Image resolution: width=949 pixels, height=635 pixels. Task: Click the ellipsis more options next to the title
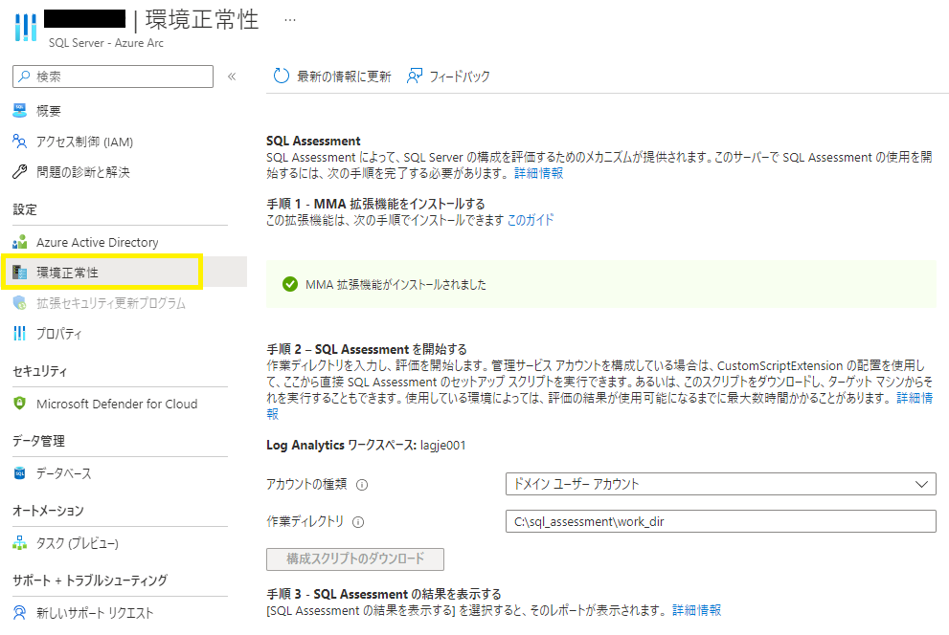tap(290, 20)
